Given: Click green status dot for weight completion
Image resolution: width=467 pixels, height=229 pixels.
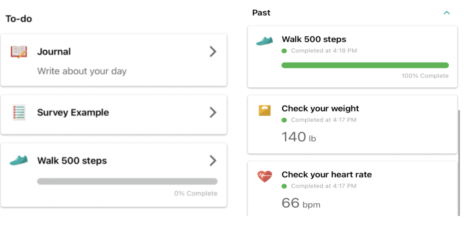Looking at the screenshot, I should click(x=284, y=120).
